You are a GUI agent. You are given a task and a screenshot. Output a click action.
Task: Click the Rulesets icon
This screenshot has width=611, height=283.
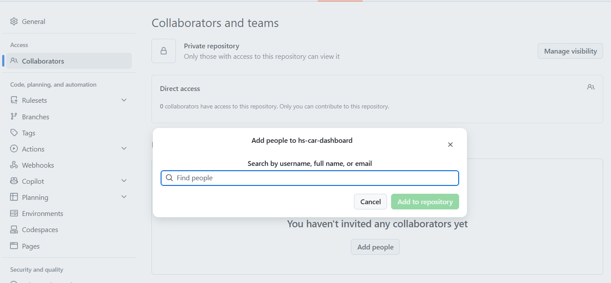(x=14, y=100)
